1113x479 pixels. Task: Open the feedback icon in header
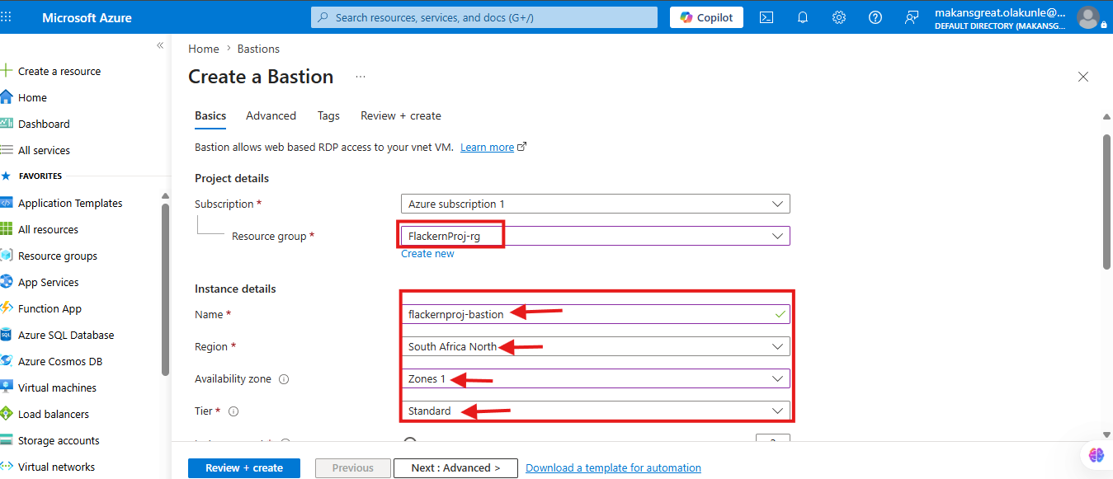[x=912, y=17]
